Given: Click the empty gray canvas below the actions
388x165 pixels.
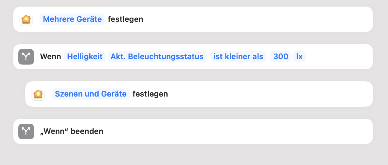Looking at the screenshot, I should click(192, 155).
